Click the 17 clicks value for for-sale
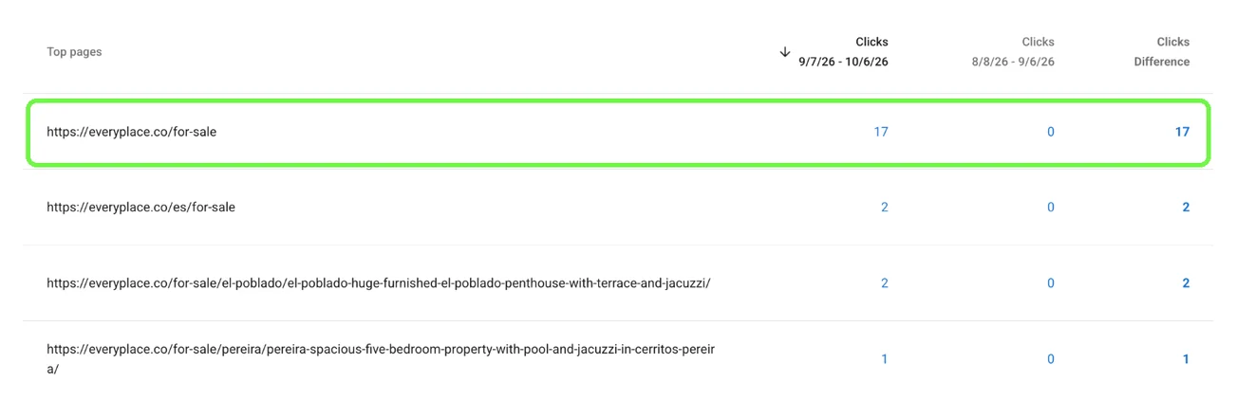1236x418 pixels. (881, 132)
